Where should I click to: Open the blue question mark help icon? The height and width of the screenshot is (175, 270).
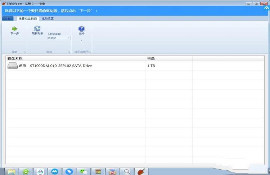[81, 29]
